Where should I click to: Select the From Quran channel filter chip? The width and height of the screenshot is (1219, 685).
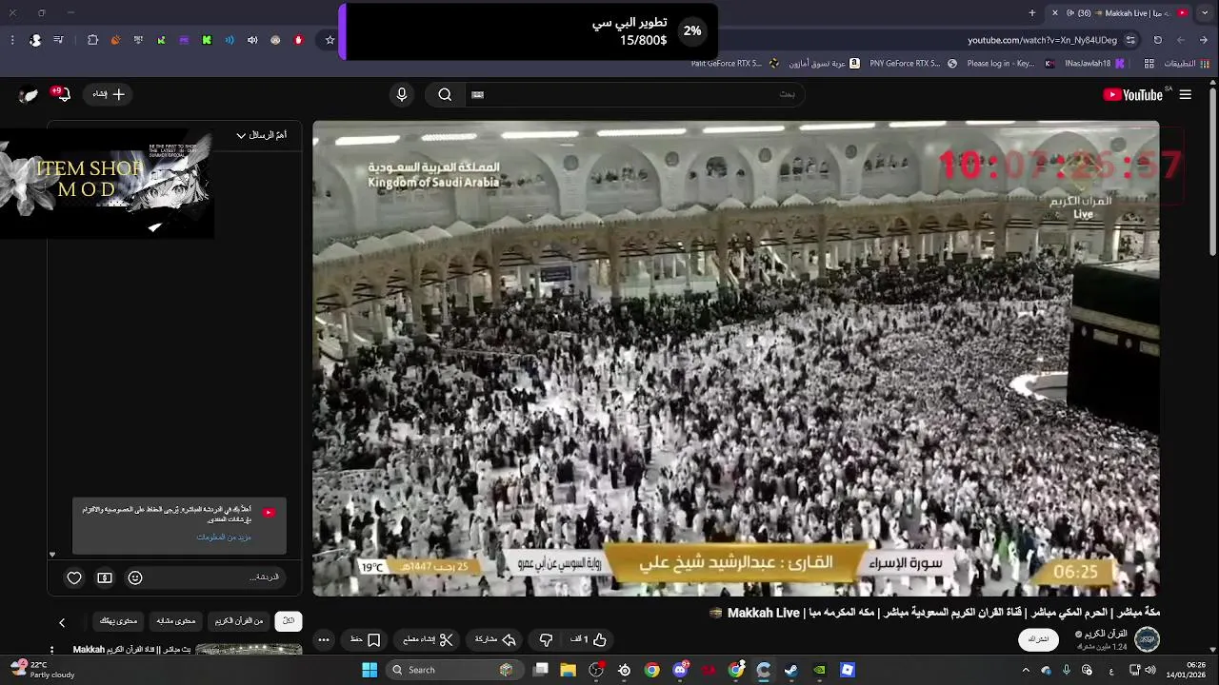point(239,621)
